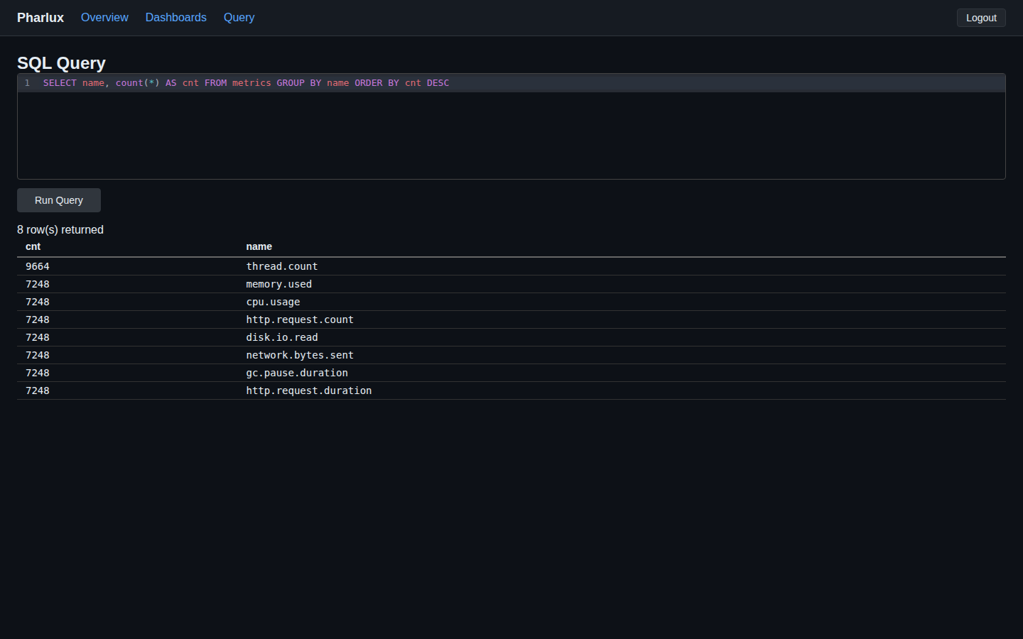
Task: Select the thread.count row name
Action: click(x=282, y=266)
